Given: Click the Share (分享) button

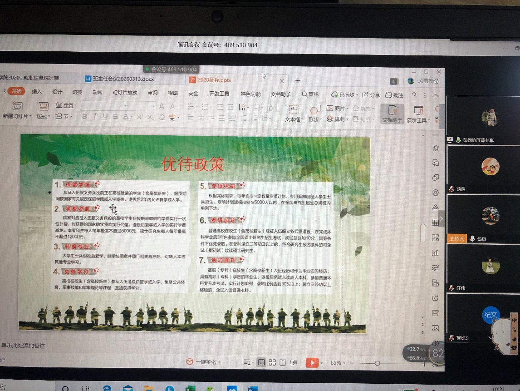Looking at the screenshot, I should pyautogui.click(x=371, y=95).
